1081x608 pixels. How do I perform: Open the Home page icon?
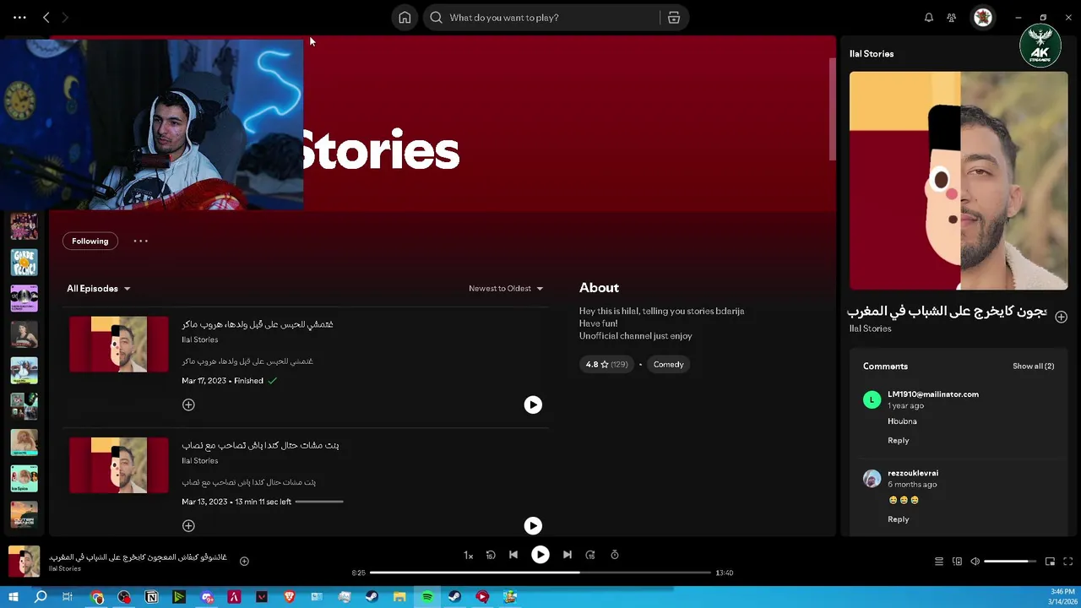pos(405,18)
